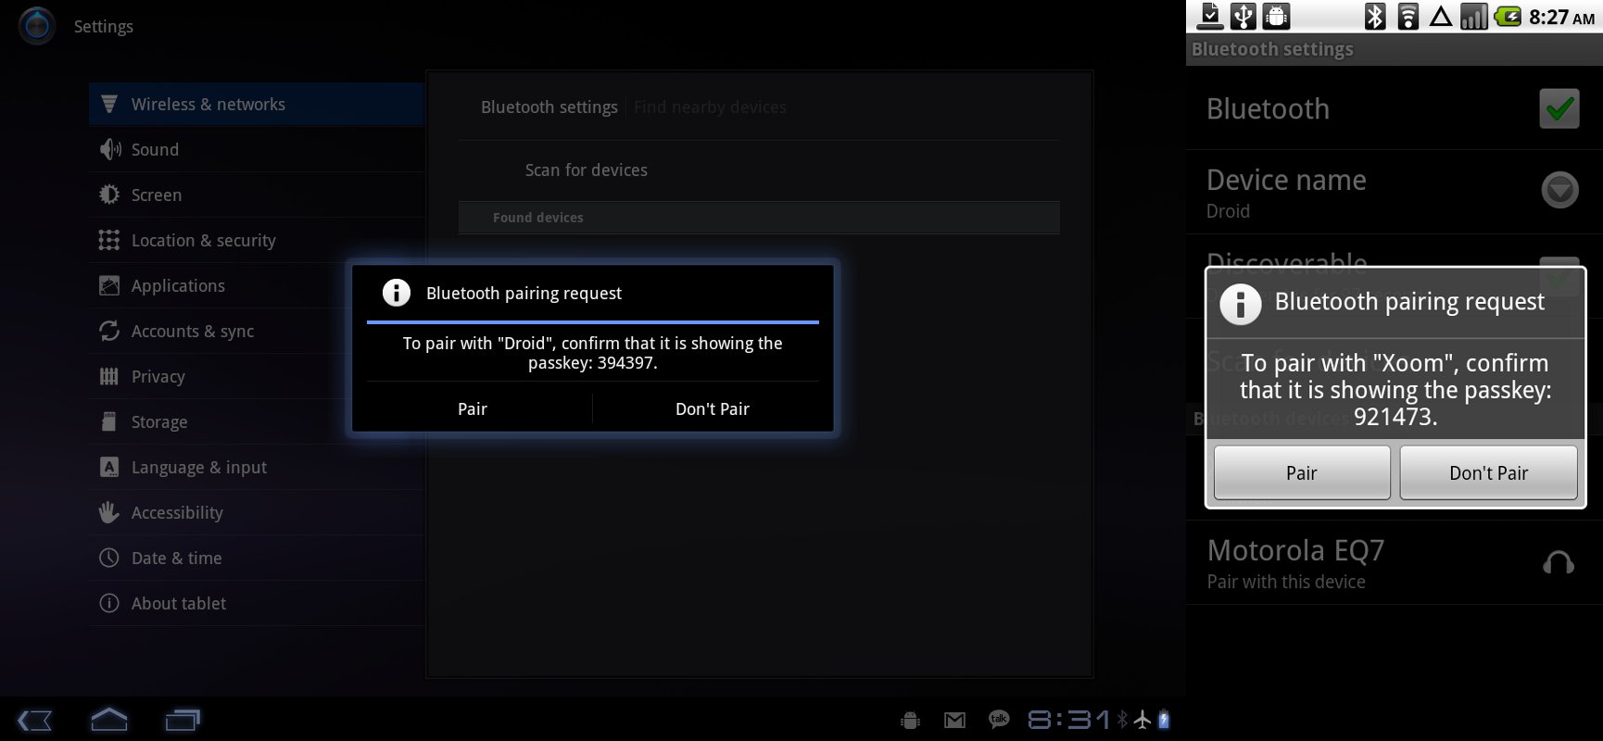Open Location & security settings
Image resolution: width=1603 pixels, height=741 pixels.
pos(204,241)
